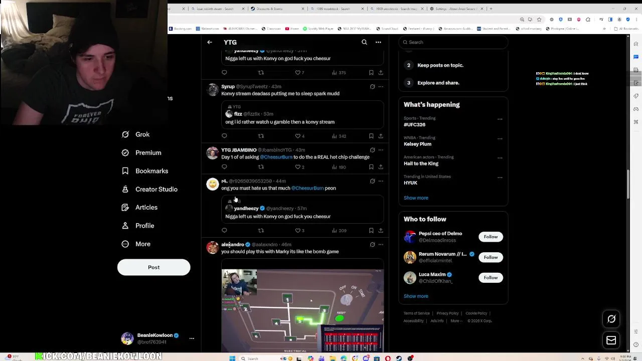Share YTG JBAMBINO's hot chip post
Viewport: 642px width, 361px height.
click(381, 167)
